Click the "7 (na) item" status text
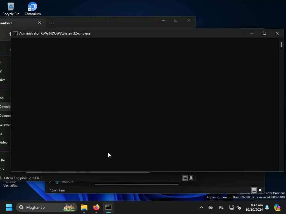The image size is (286, 214). click(x=57, y=190)
